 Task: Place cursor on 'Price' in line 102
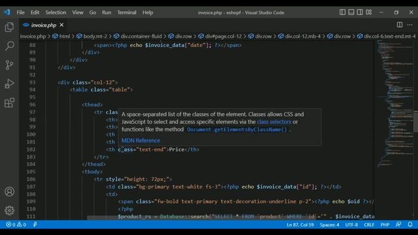(x=177, y=149)
